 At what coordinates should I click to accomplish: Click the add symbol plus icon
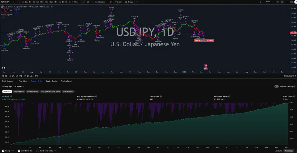click(x=14, y=2)
